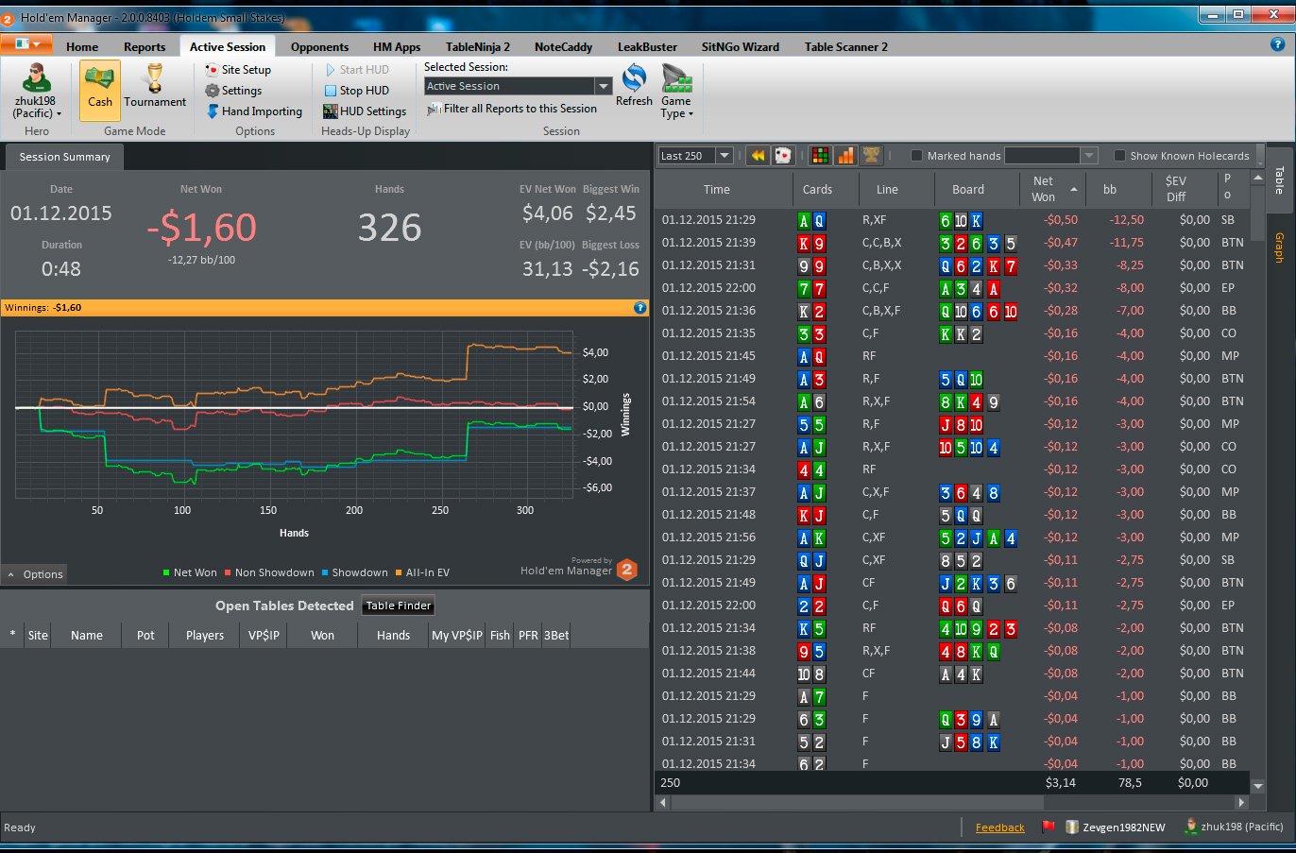Expand the graph Options panel

(x=35, y=574)
